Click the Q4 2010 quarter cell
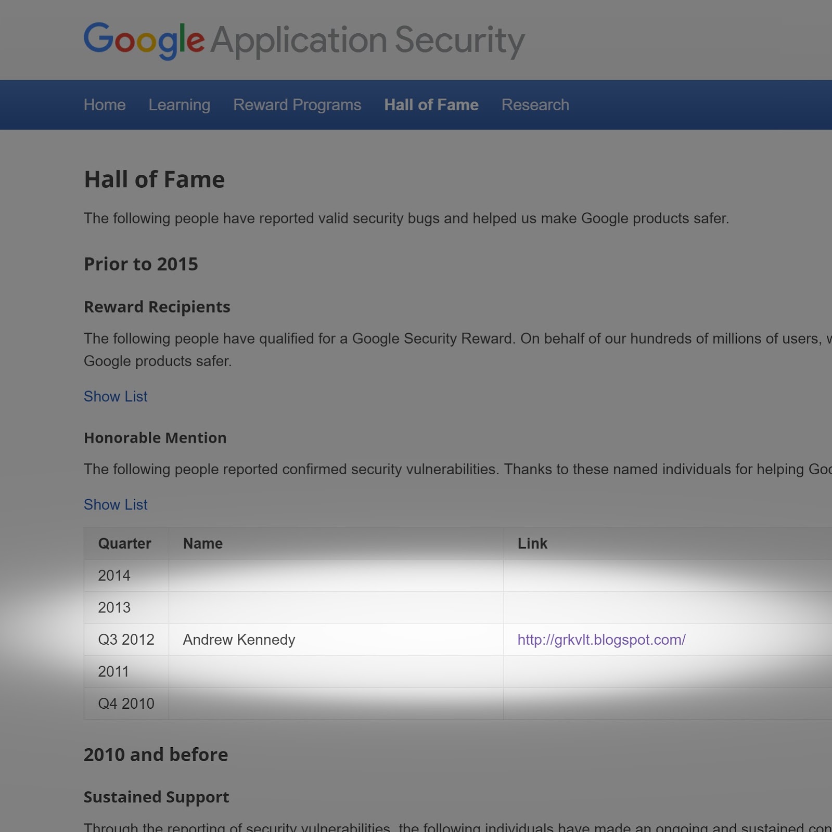 coord(126,704)
